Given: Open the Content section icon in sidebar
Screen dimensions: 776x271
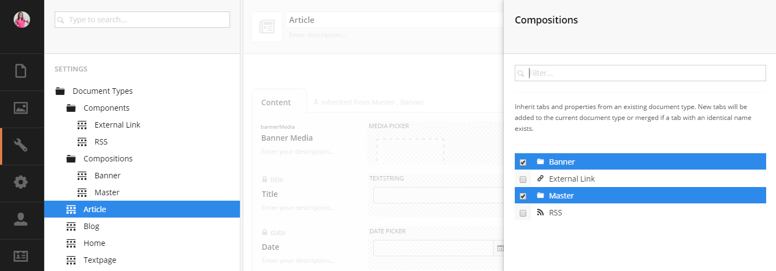Looking at the screenshot, I should [x=21, y=71].
